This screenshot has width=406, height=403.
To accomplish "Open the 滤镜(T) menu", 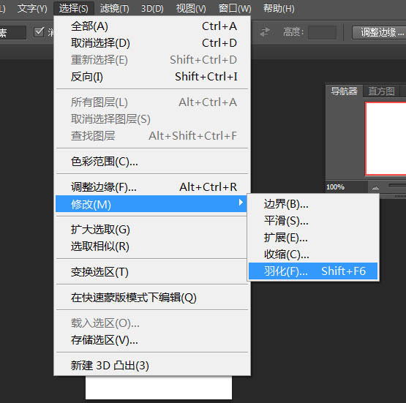I will click(x=114, y=9).
